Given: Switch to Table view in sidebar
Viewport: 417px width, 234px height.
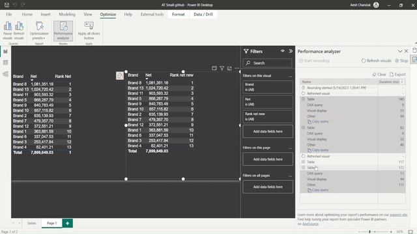Looking at the screenshot, I should coord(6,62).
